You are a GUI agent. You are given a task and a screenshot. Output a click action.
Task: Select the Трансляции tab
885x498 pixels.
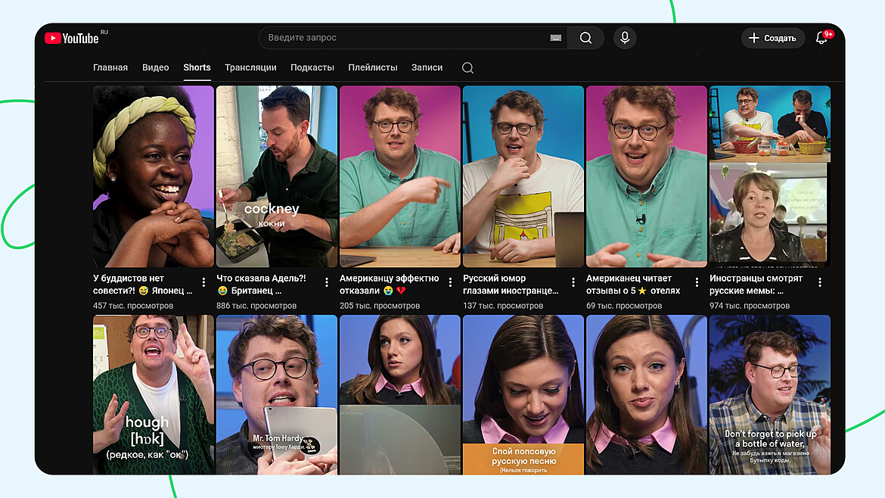coord(250,67)
